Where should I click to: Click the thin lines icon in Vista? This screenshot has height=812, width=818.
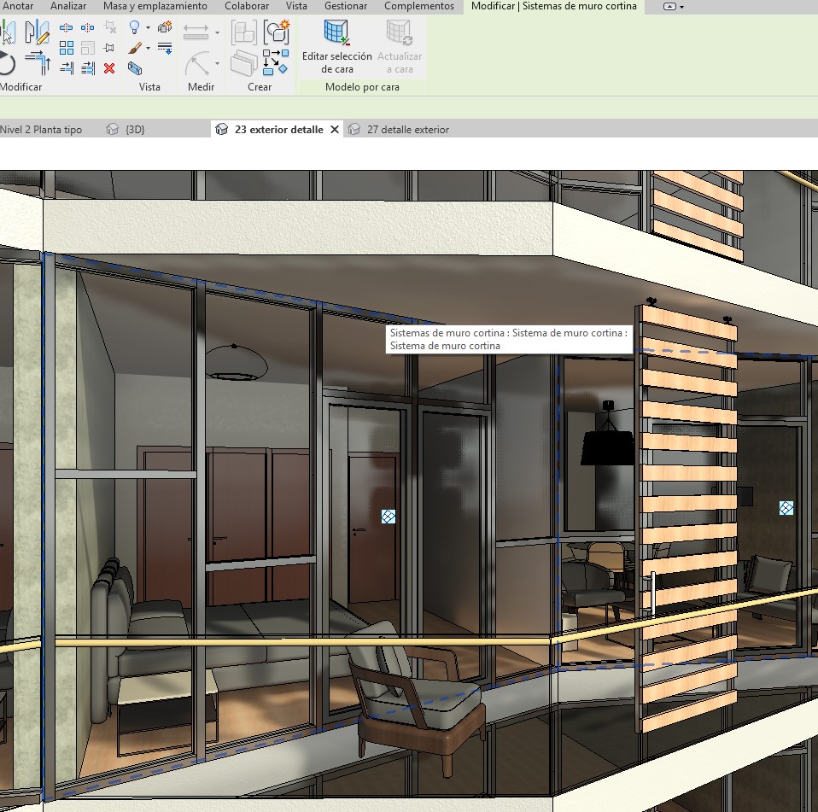[x=165, y=48]
